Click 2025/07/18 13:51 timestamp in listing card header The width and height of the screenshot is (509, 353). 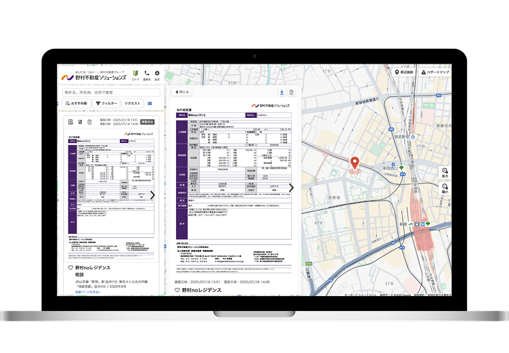126,120
